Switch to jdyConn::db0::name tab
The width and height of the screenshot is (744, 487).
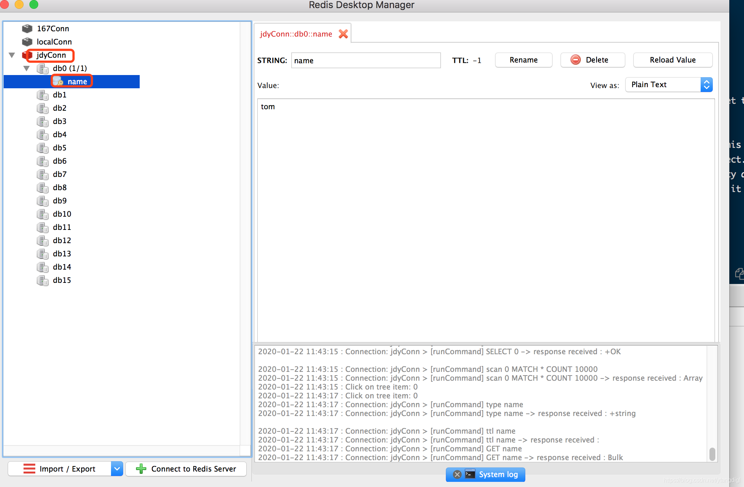296,34
